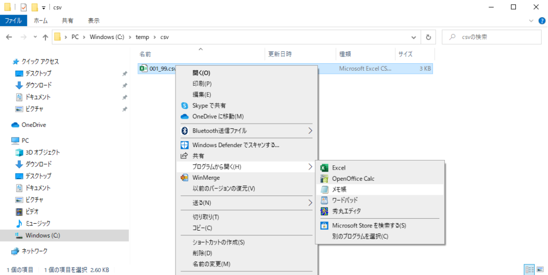Expand the プログラムから開く(H) submenu arrow
The image size is (548, 275).
coord(310,167)
